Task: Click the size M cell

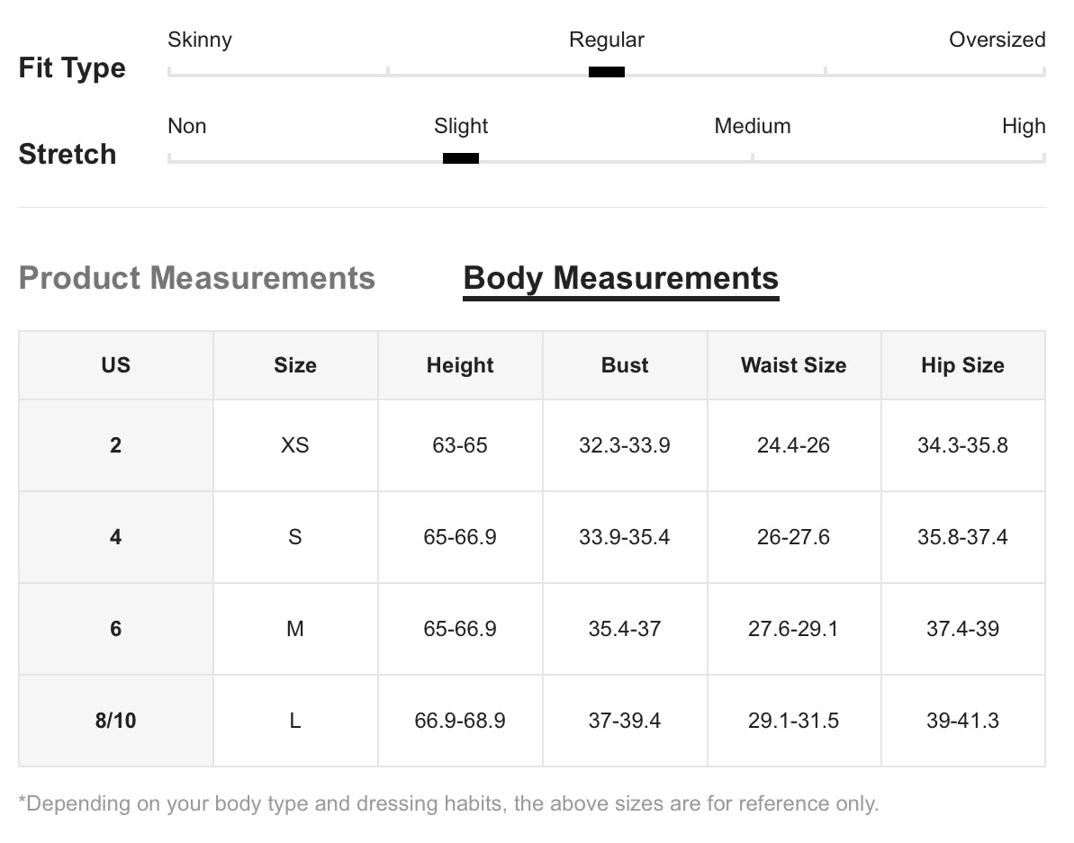Action: [295, 629]
